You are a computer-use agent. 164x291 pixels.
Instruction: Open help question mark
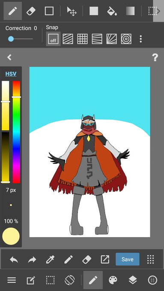coord(155,57)
